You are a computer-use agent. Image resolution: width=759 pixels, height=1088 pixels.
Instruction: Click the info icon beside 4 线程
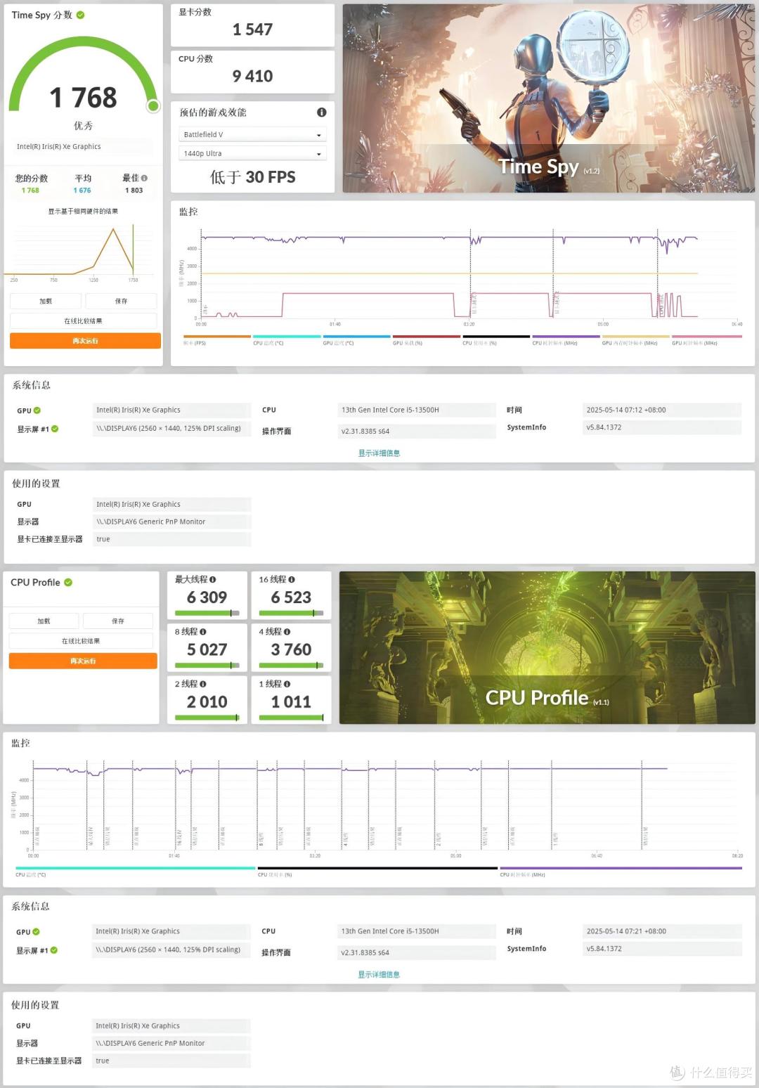287,632
